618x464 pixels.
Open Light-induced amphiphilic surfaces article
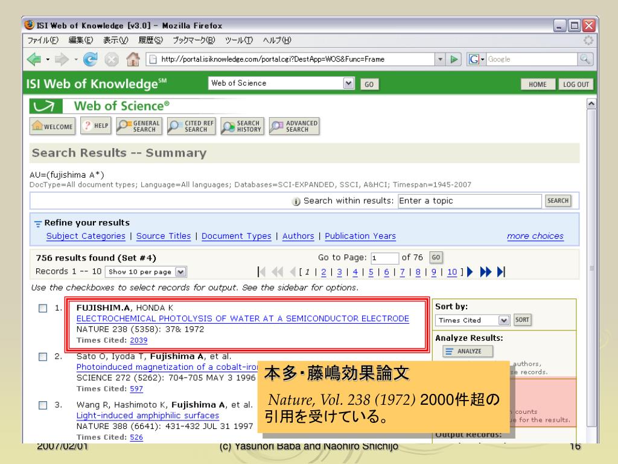(x=148, y=416)
